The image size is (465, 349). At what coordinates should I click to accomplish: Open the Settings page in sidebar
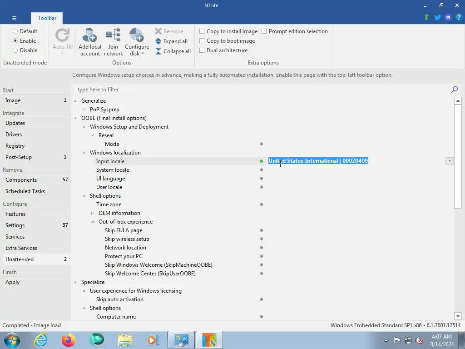coord(35,225)
